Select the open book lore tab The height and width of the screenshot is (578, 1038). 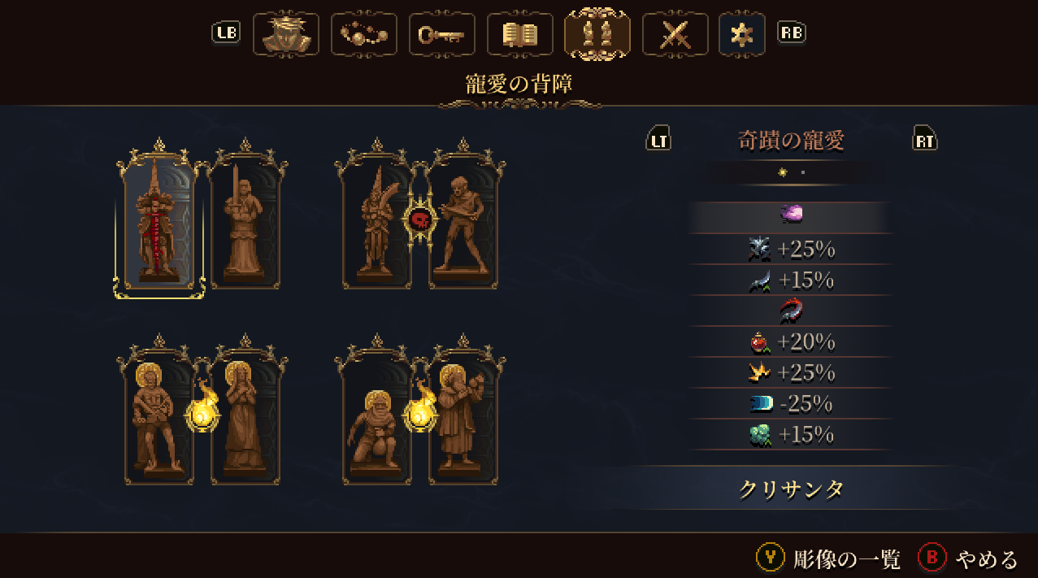point(519,34)
